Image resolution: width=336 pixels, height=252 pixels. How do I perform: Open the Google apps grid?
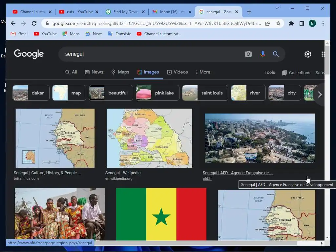323,54
